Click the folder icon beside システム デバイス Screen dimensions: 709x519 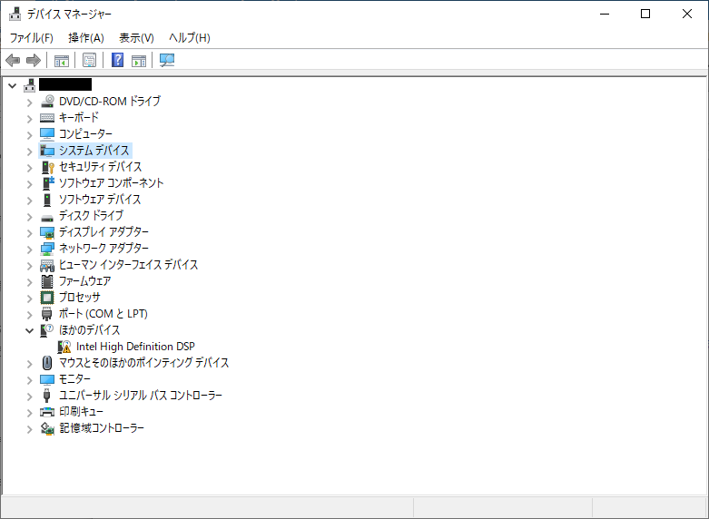(47, 150)
